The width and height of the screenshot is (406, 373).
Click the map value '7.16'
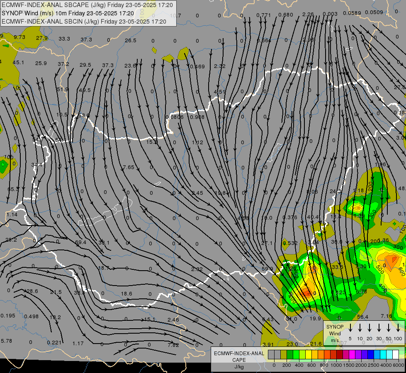point(387,316)
